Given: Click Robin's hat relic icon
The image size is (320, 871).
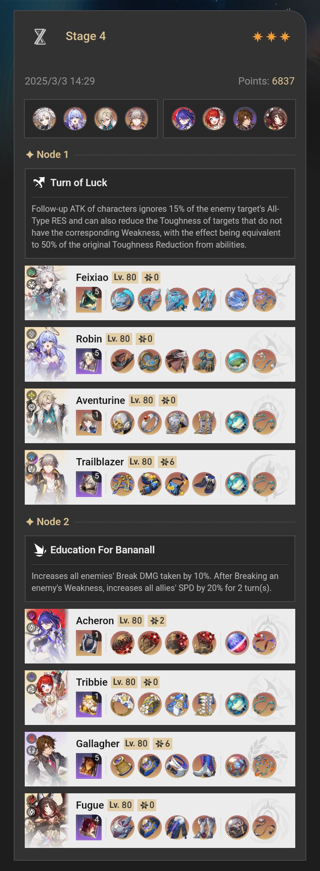Looking at the screenshot, I should [122, 361].
